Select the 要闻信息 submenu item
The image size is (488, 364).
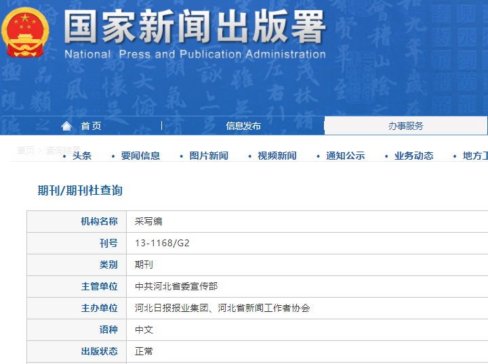click(140, 156)
